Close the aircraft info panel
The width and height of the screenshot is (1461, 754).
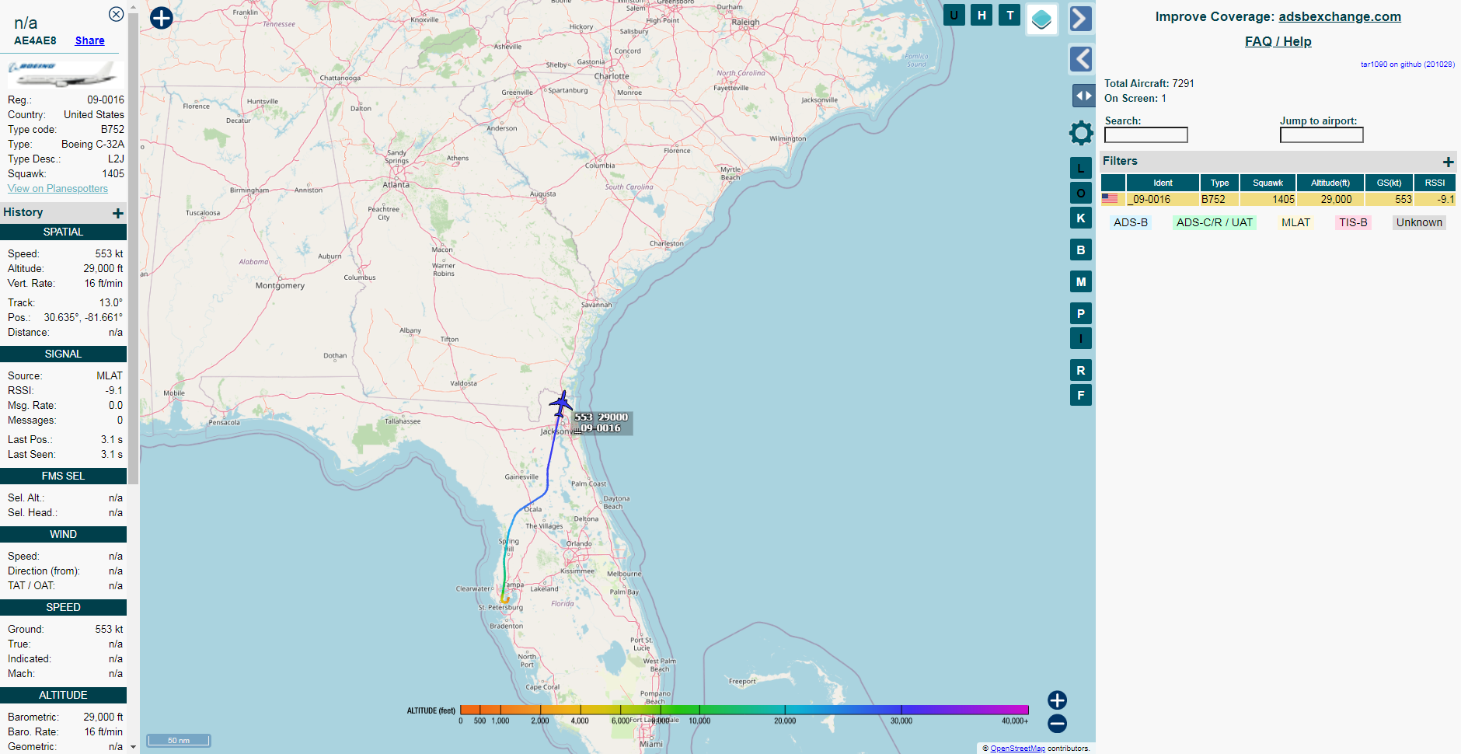[x=116, y=14]
